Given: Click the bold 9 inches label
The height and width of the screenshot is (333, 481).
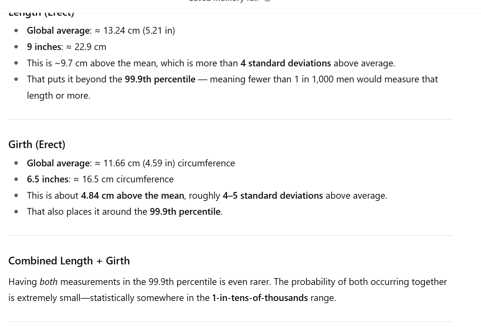Looking at the screenshot, I should pyautogui.click(x=44, y=47).
